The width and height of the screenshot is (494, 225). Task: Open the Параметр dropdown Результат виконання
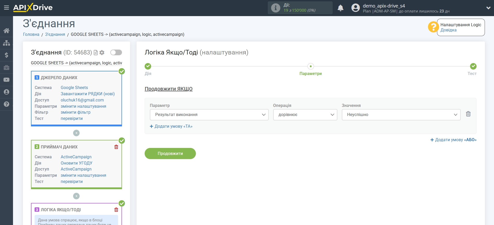point(209,115)
